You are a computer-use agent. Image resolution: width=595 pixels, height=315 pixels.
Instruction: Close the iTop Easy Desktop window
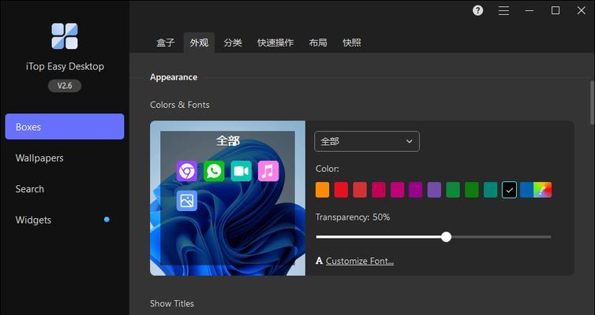(x=582, y=10)
